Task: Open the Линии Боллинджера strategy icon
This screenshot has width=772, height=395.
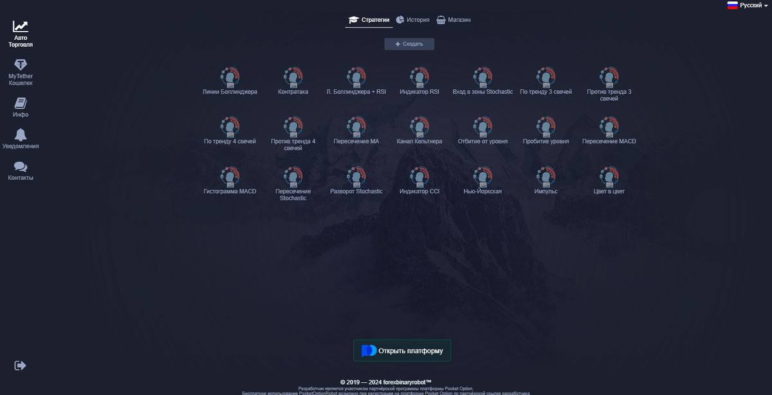Action: (230, 77)
